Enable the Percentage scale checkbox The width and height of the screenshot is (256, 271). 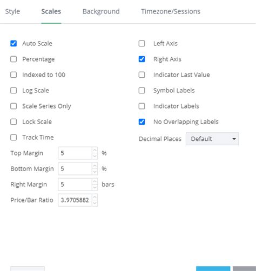tap(14, 59)
